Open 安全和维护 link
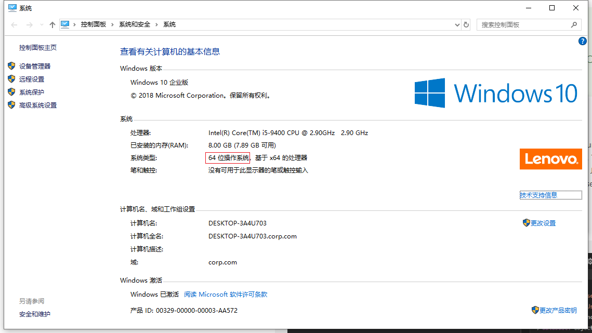The height and width of the screenshot is (333, 592). coord(35,314)
